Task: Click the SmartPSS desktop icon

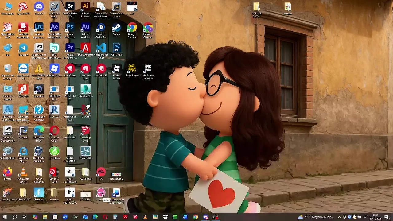Action: tap(39, 91)
